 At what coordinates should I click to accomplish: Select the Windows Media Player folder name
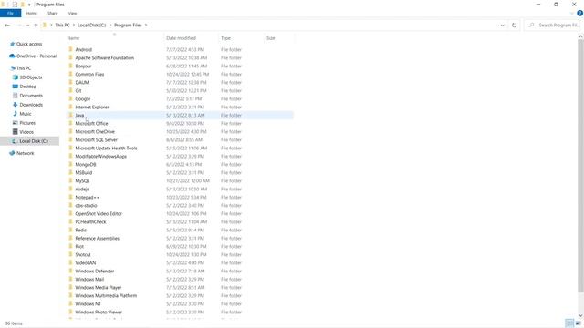[x=99, y=288]
